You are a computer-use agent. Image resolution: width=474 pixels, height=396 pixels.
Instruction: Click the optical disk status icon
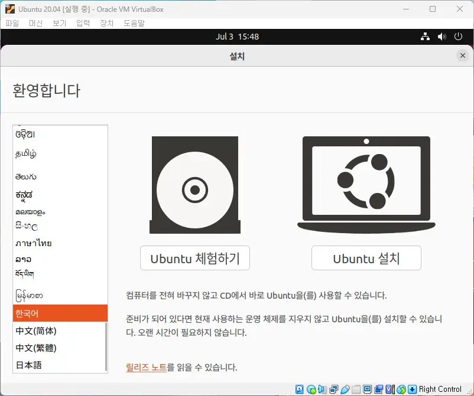(311, 390)
